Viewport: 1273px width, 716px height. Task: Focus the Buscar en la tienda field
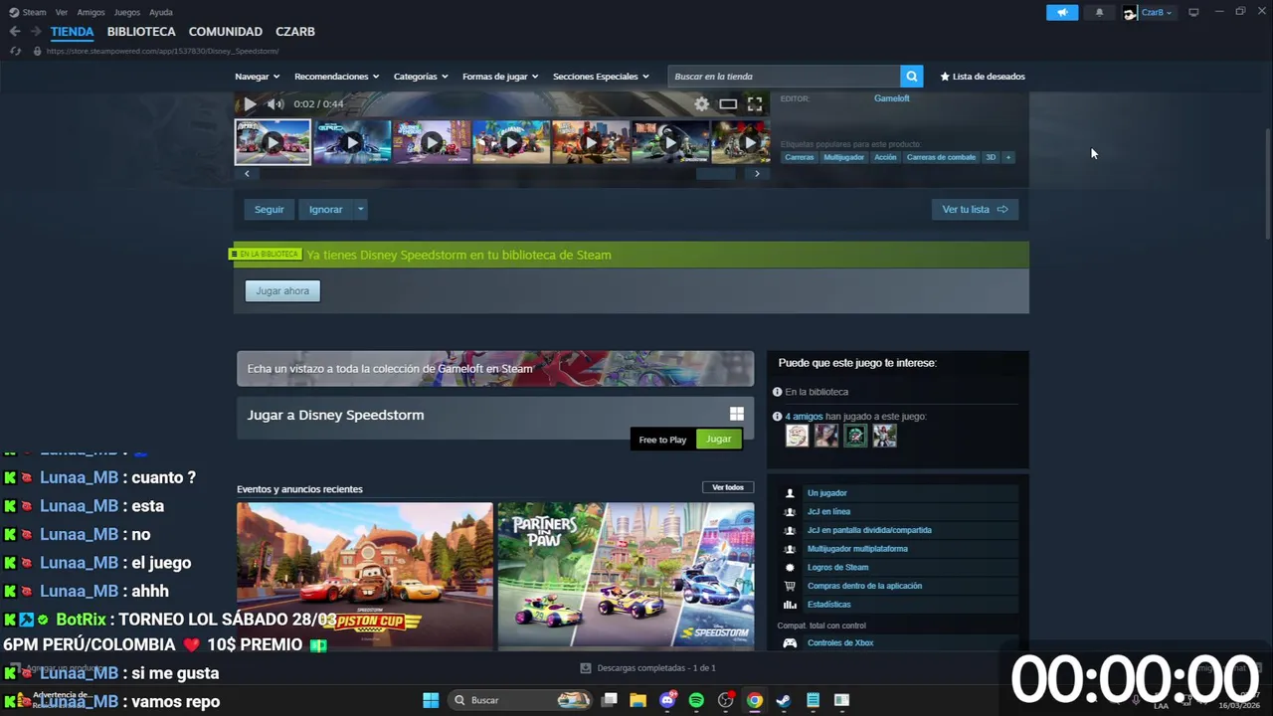pos(784,77)
